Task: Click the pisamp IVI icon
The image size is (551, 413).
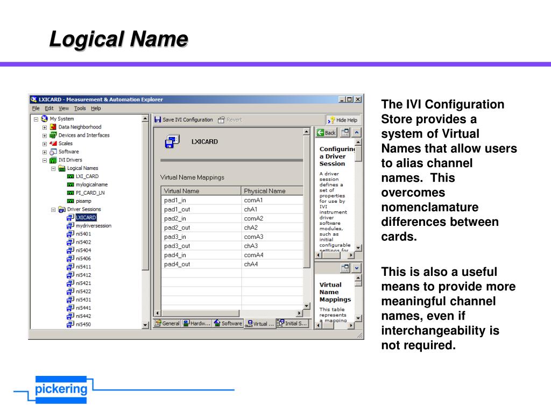Action: pos(70,201)
